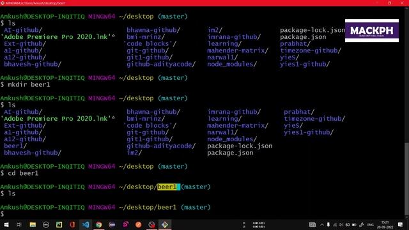
Task: Click 'mahender-matrix/' in the second listing
Action: pyautogui.click(x=238, y=125)
